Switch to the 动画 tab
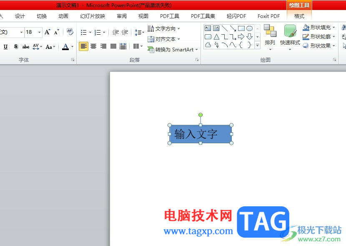This screenshot has width=346, height=246. [x=63, y=16]
